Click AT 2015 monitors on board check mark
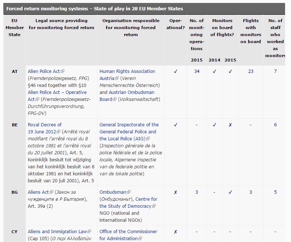This screenshot has height=242, width=291. point(230,71)
